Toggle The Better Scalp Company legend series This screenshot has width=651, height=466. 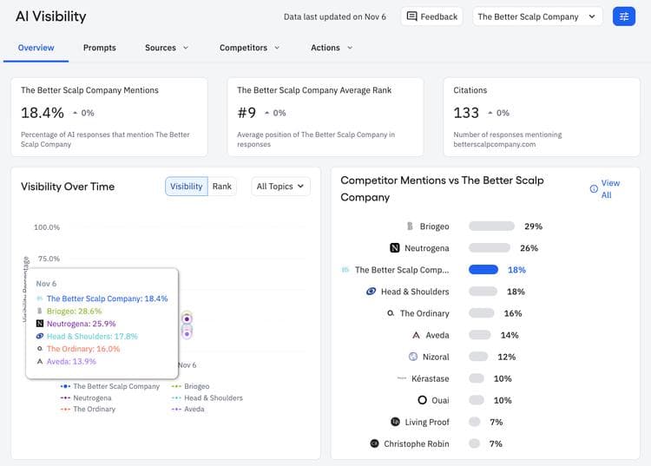109,386
